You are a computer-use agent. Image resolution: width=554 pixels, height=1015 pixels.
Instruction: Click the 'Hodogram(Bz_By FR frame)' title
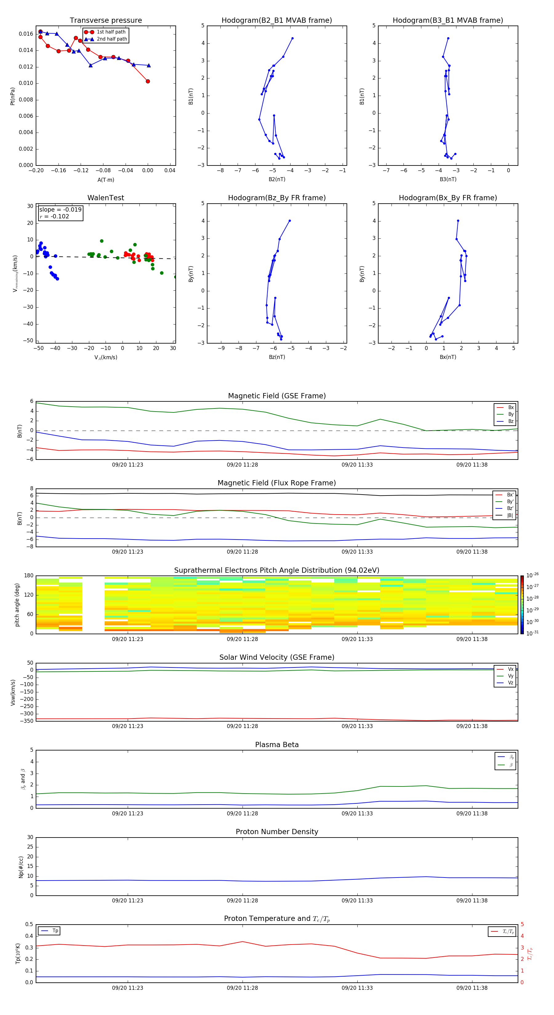point(277,198)
